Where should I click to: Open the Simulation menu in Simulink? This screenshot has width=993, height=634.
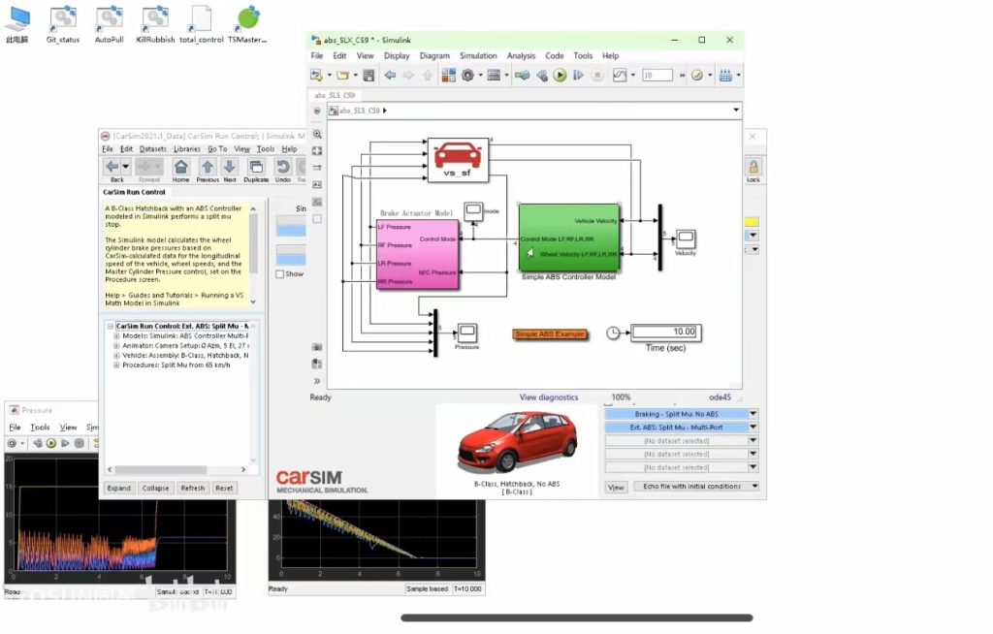478,55
